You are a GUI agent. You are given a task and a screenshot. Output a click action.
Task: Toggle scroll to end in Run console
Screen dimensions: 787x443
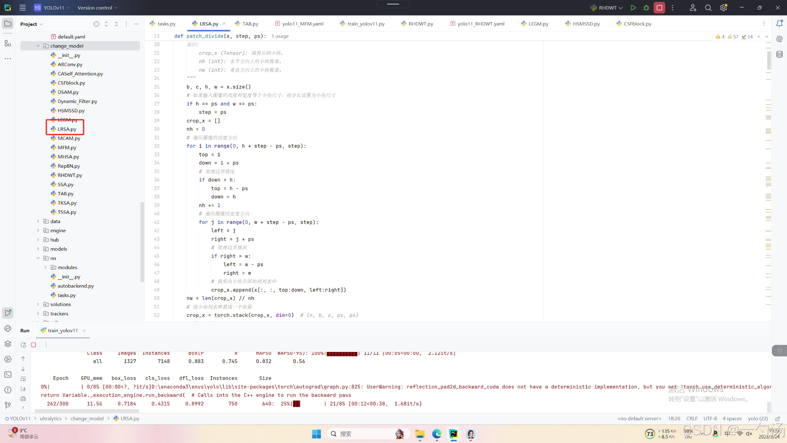[x=23, y=388]
